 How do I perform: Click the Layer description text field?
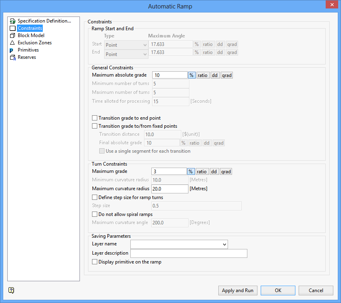[189, 253]
